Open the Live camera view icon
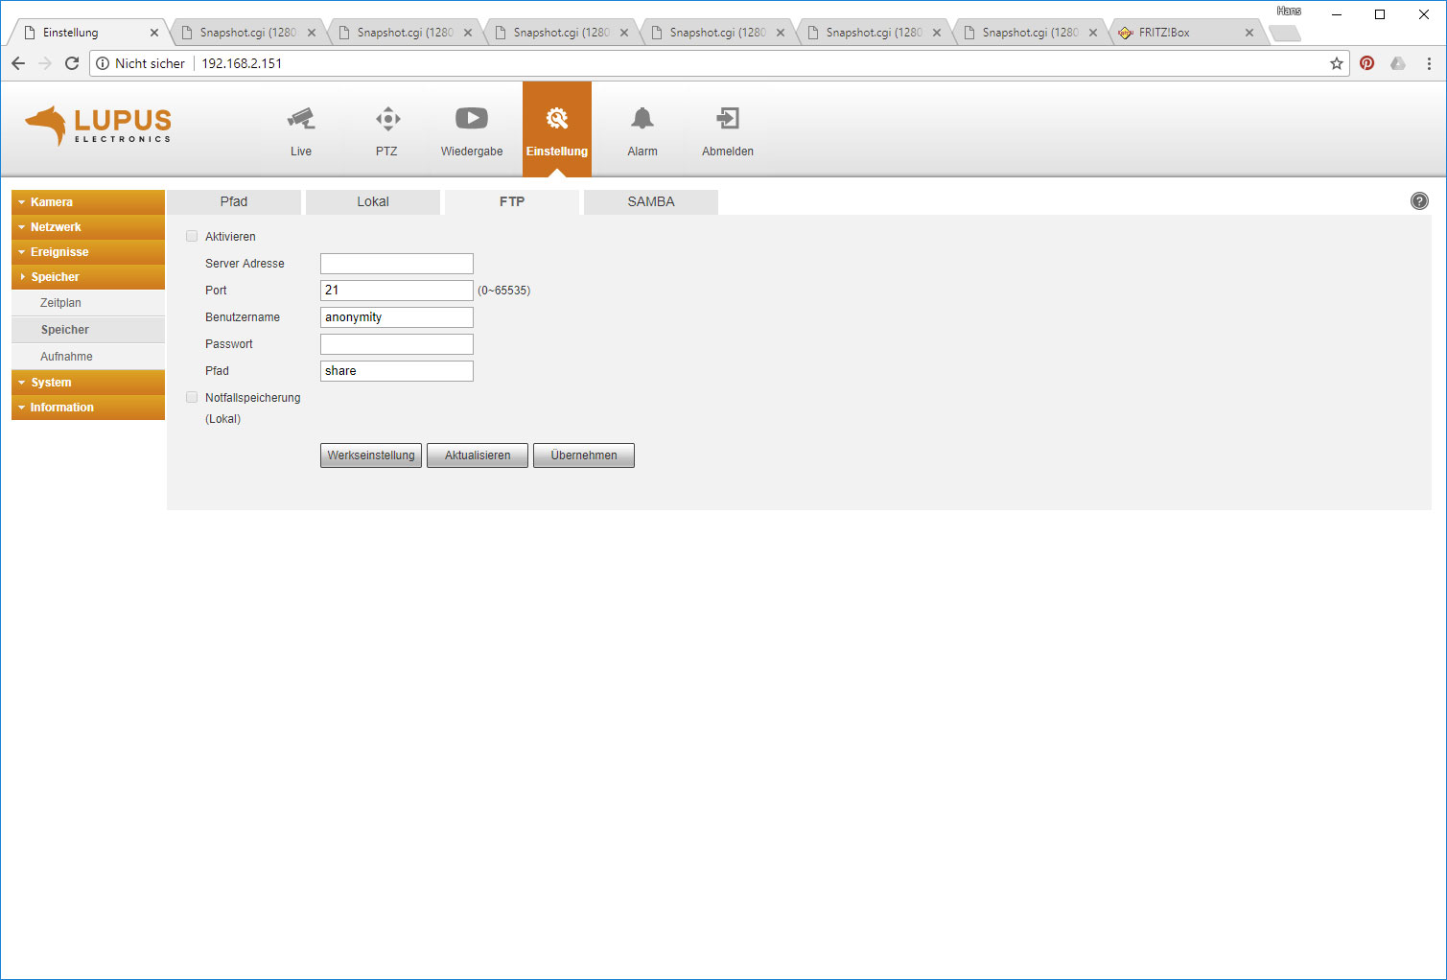This screenshot has width=1447, height=980. click(301, 120)
